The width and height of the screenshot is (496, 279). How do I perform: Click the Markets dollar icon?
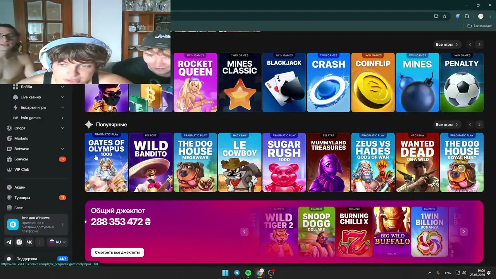10,138
